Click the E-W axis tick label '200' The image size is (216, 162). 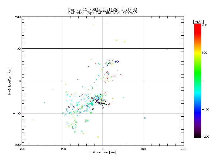pos(184,149)
